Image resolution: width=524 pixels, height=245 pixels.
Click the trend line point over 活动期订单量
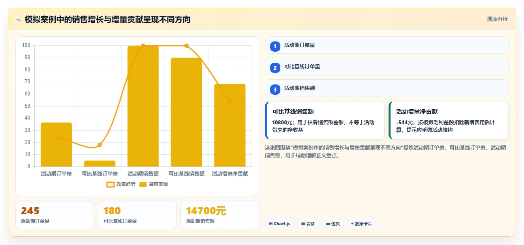[56, 137]
